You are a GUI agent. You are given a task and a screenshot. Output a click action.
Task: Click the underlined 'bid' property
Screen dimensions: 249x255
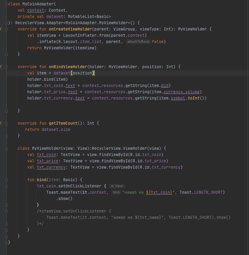pyautogui.click(x=165, y=86)
